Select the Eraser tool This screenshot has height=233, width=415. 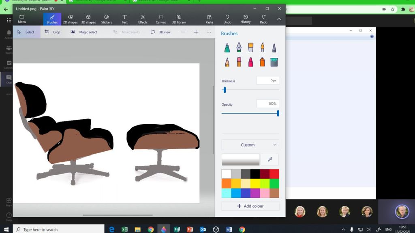[239, 62]
